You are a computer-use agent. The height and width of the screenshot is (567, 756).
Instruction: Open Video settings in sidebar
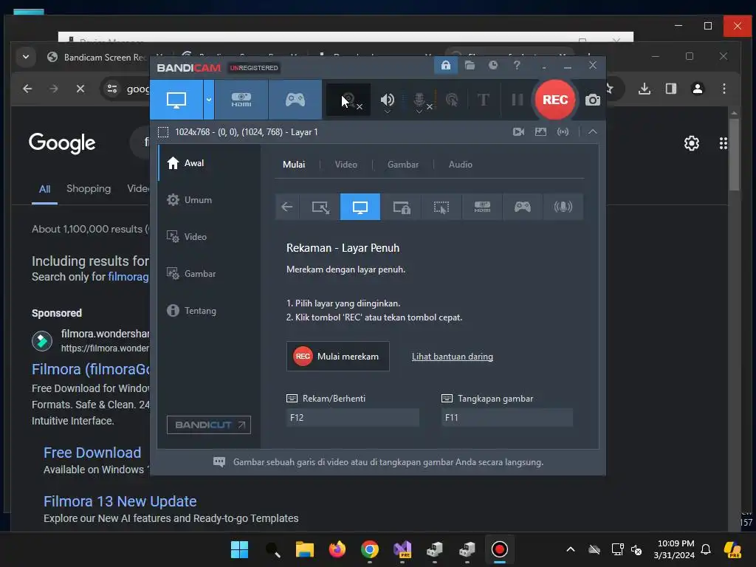[209, 237]
